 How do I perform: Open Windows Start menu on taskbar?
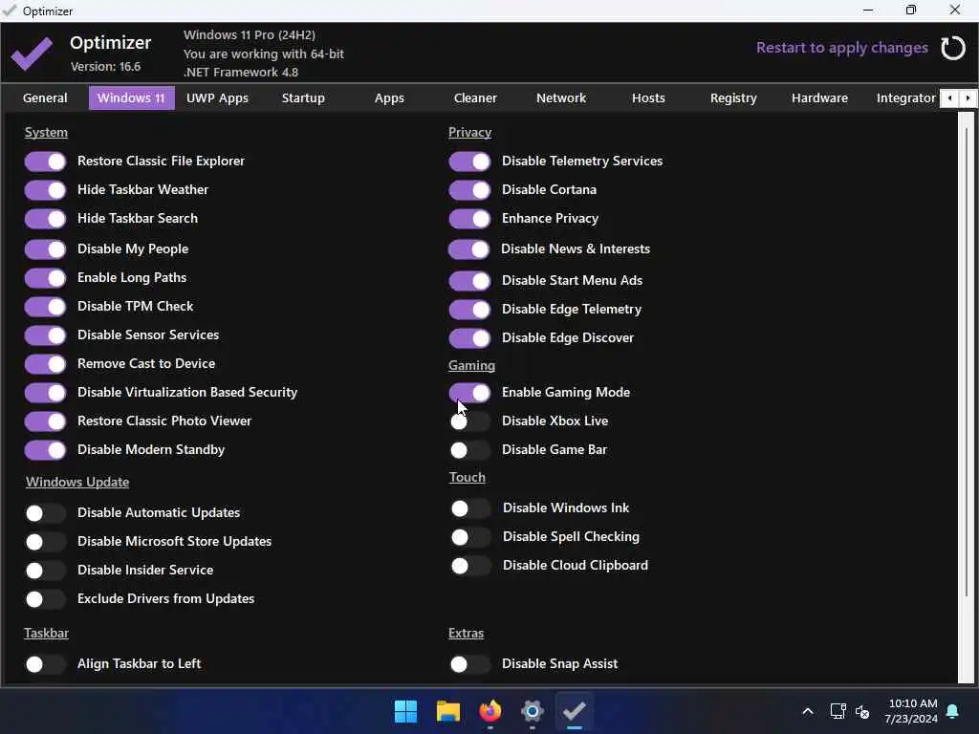(405, 711)
